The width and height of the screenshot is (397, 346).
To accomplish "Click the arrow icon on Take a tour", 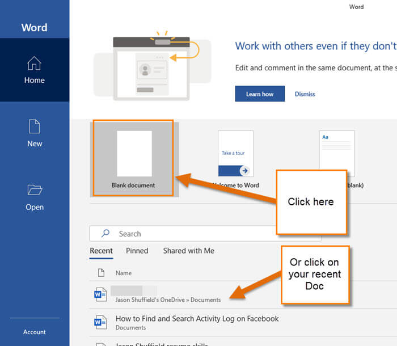I will coord(245,171).
